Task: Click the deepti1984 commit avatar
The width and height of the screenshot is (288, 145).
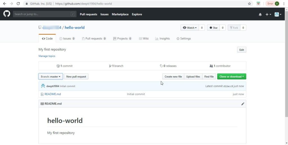Action: pyautogui.click(x=43, y=86)
